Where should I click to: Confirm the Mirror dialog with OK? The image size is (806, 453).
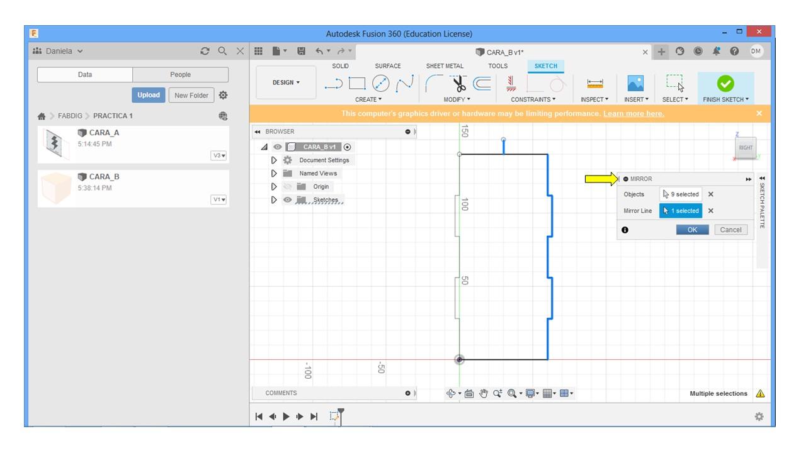coord(692,230)
